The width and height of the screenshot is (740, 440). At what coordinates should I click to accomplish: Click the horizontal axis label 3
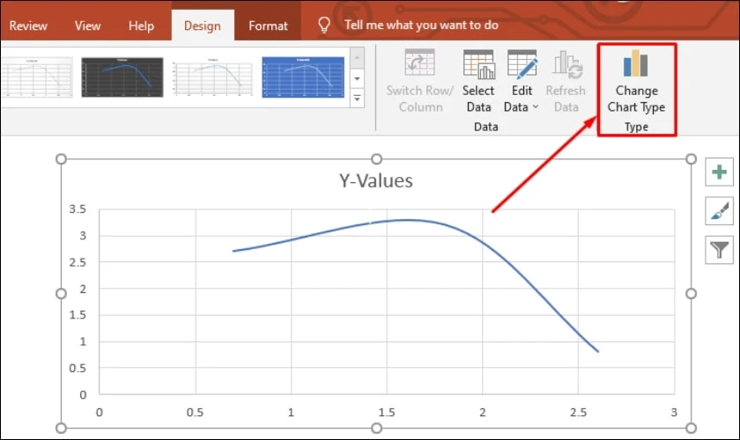674,413
